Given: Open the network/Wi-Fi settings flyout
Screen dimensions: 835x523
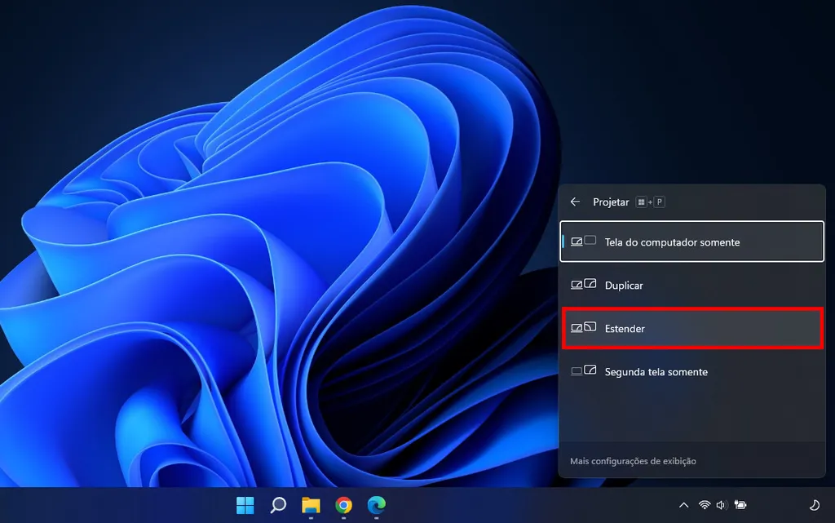Looking at the screenshot, I should point(703,506).
